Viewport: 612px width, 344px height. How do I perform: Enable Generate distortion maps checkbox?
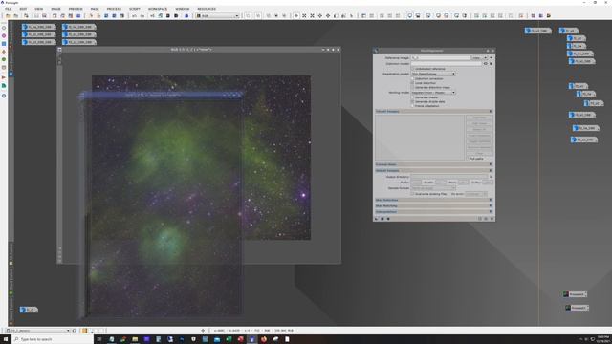412,87
